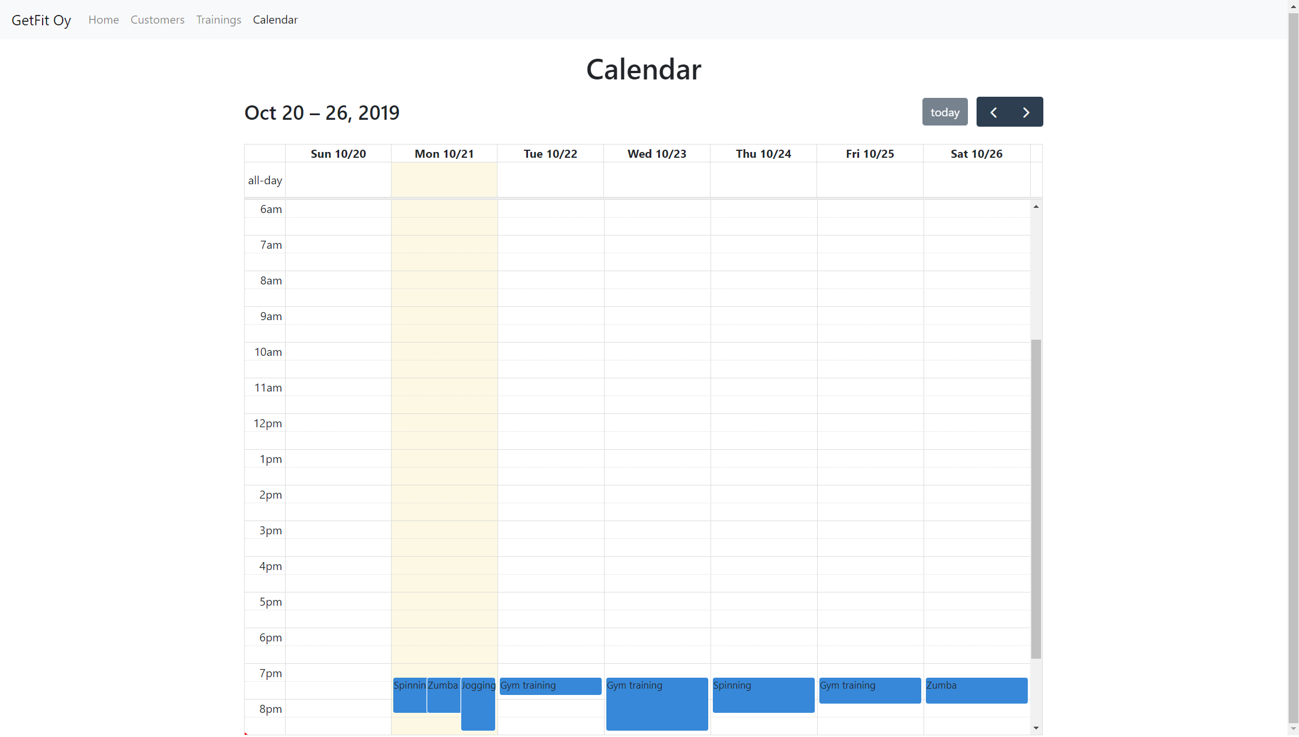The height and width of the screenshot is (737, 1299).
Task: Click the today button
Action: 944,112
